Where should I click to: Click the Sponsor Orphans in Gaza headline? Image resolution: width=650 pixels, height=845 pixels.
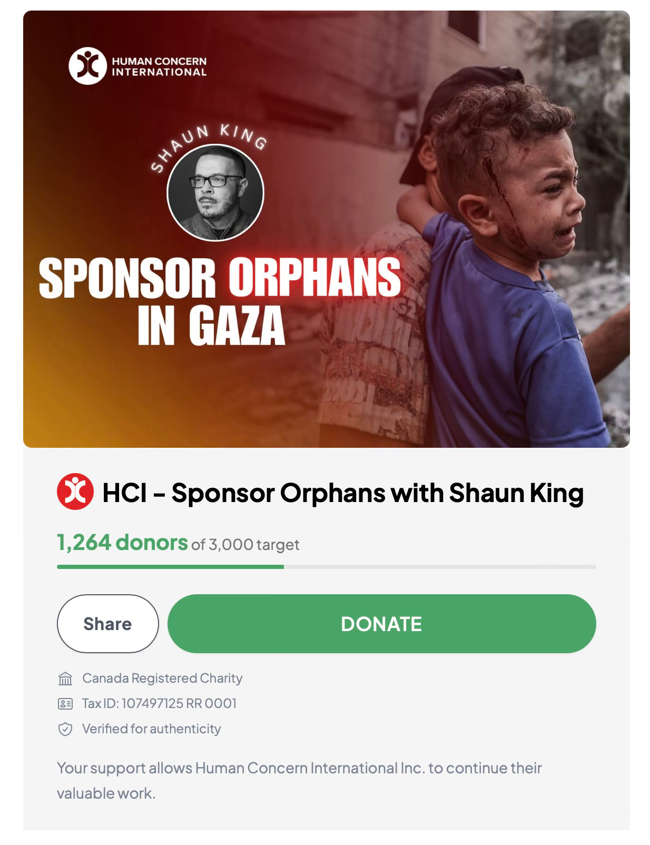pos(220,301)
